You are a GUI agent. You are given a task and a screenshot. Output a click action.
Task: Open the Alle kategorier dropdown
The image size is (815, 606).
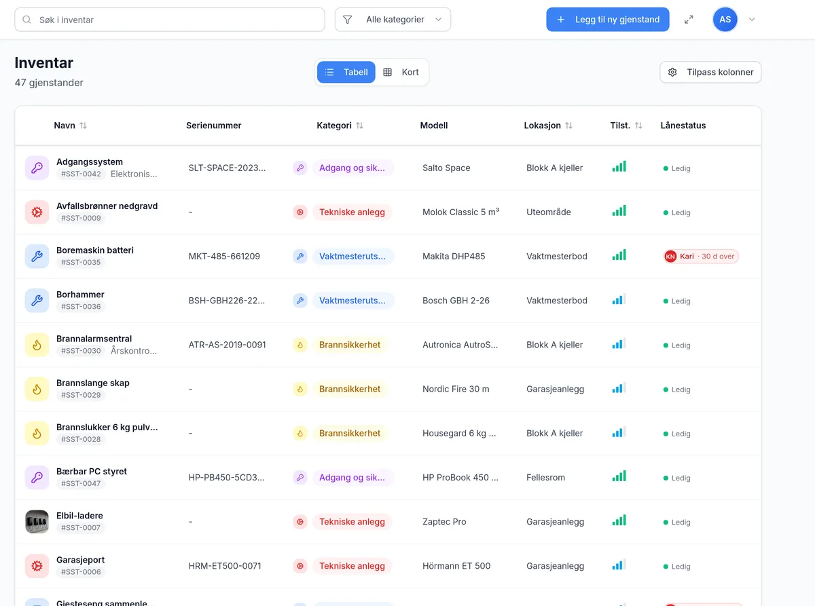click(393, 20)
